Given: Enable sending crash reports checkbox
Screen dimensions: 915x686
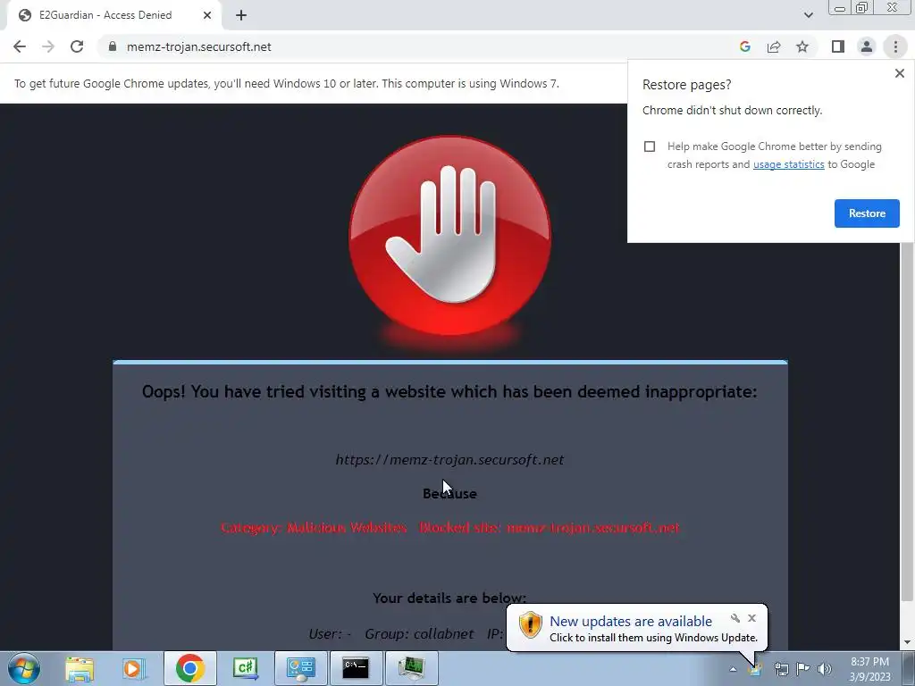Looking at the screenshot, I should (x=650, y=146).
